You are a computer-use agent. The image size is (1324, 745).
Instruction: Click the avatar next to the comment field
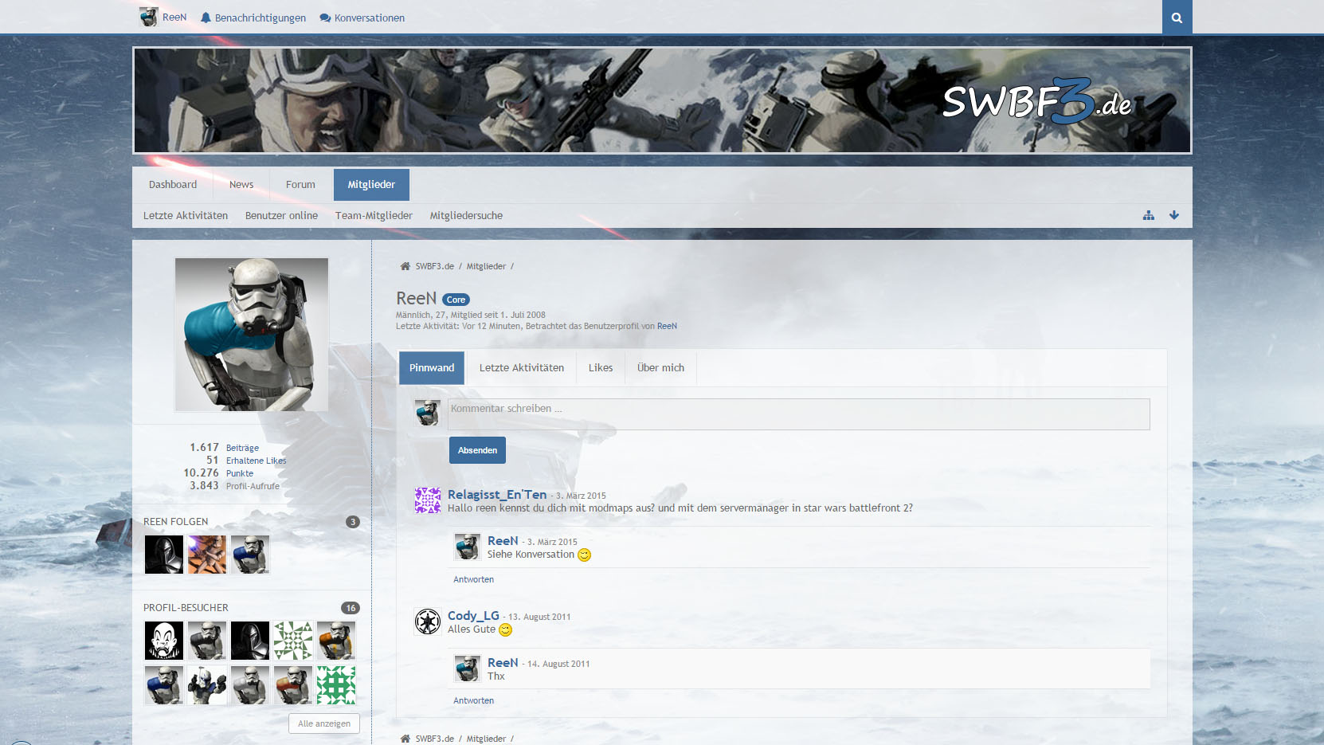427,413
